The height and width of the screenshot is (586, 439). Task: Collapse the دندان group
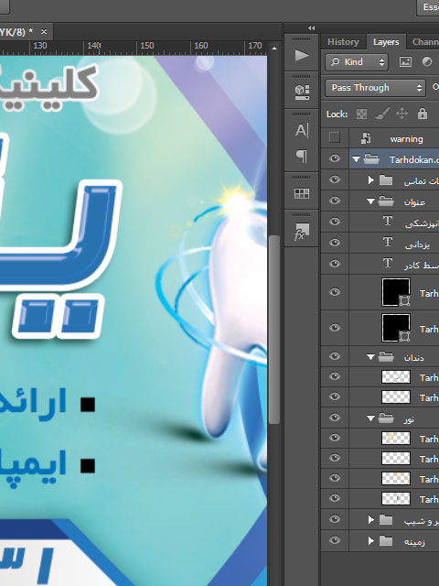click(370, 357)
